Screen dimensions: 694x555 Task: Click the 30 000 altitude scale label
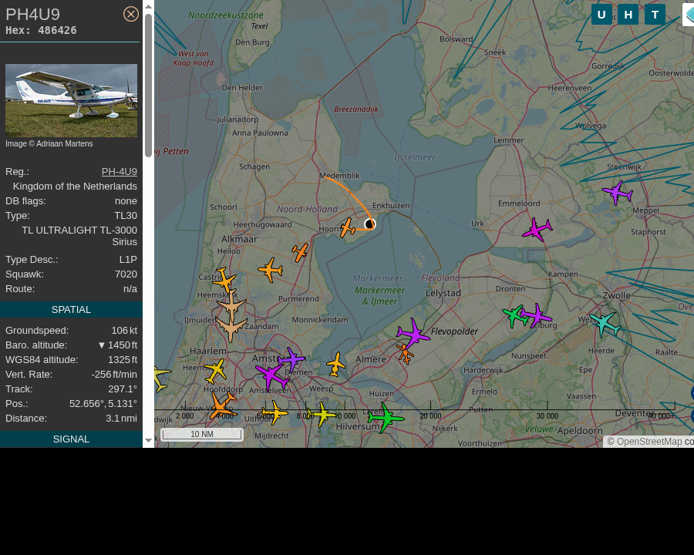[x=547, y=416]
